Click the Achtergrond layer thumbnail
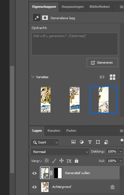 click(45, 187)
